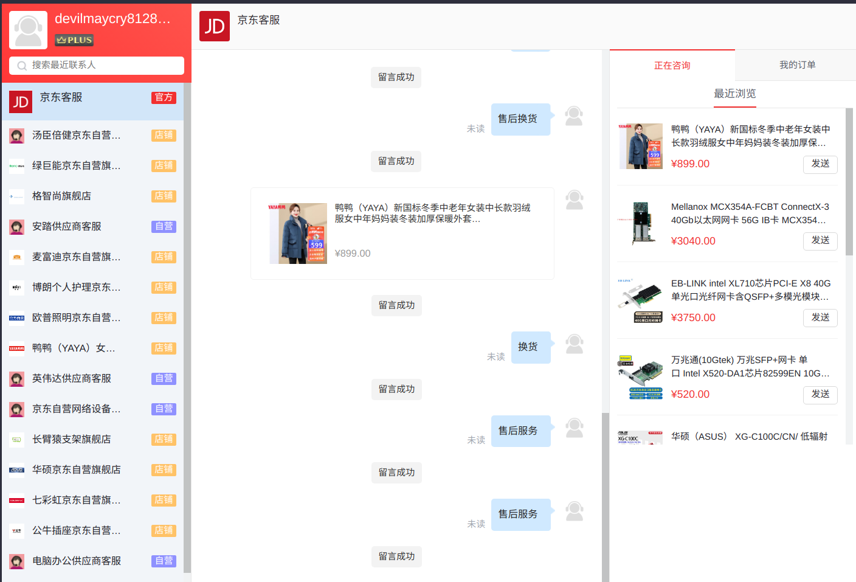Click the contact list scrollbar
856x582 pixels.
tap(187, 328)
